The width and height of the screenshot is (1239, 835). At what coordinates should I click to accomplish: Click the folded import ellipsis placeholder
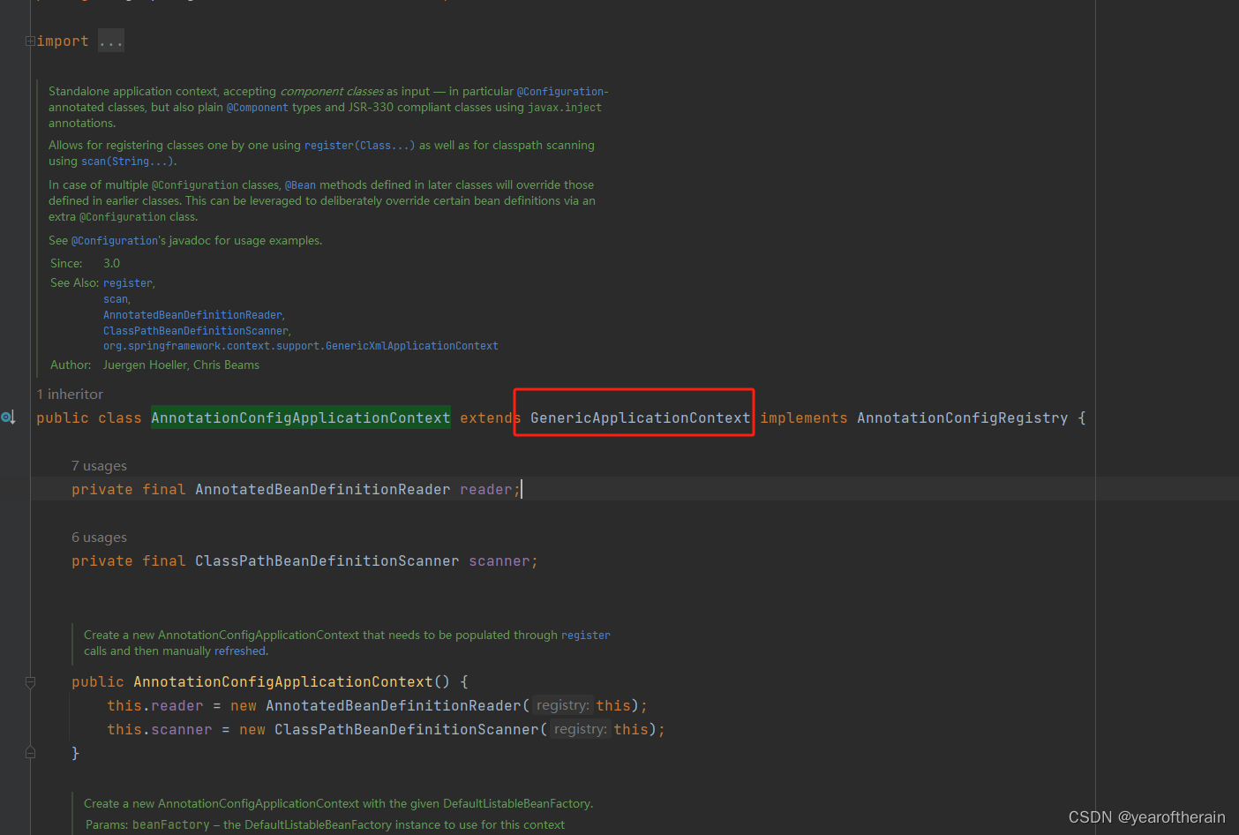tap(111, 41)
